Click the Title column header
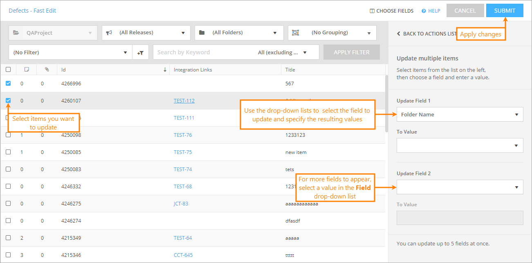This screenshot has height=263, width=532. pos(290,70)
